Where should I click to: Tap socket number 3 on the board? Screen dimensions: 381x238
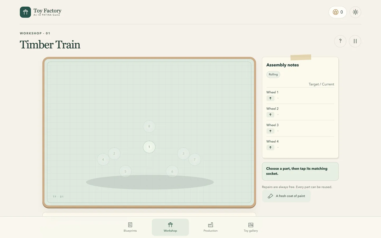tap(183, 154)
